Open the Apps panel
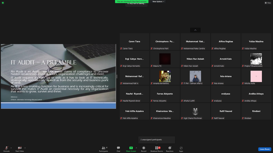This screenshot has height=153, width=273. pyautogui.click(x=181, y=149)
